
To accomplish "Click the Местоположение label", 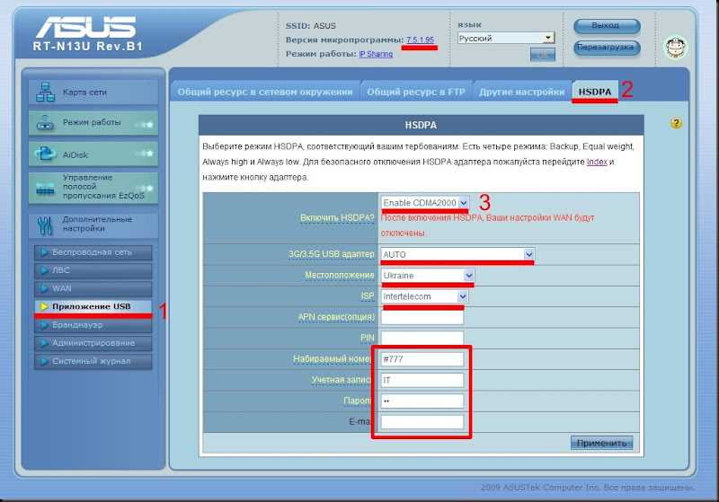I will click(x=340, y=276).
